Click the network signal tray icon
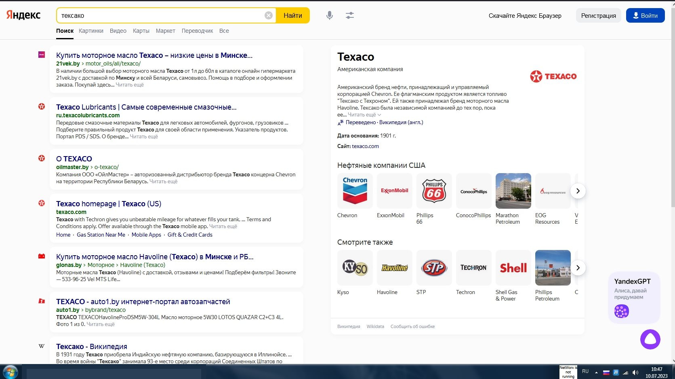 pyautogui.click(x=626, y=373)
